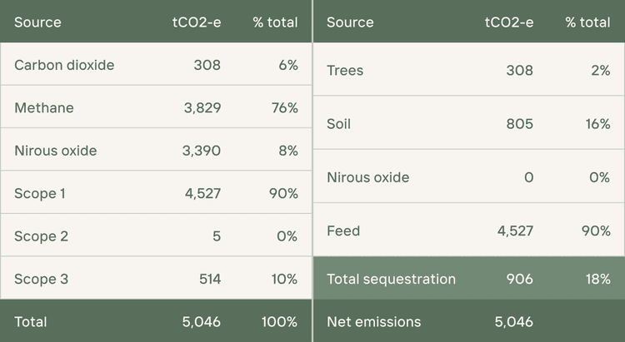The image size is (625, 342).
Task: Click the "Scope 3" row label
Action: (x=41, y=280)
